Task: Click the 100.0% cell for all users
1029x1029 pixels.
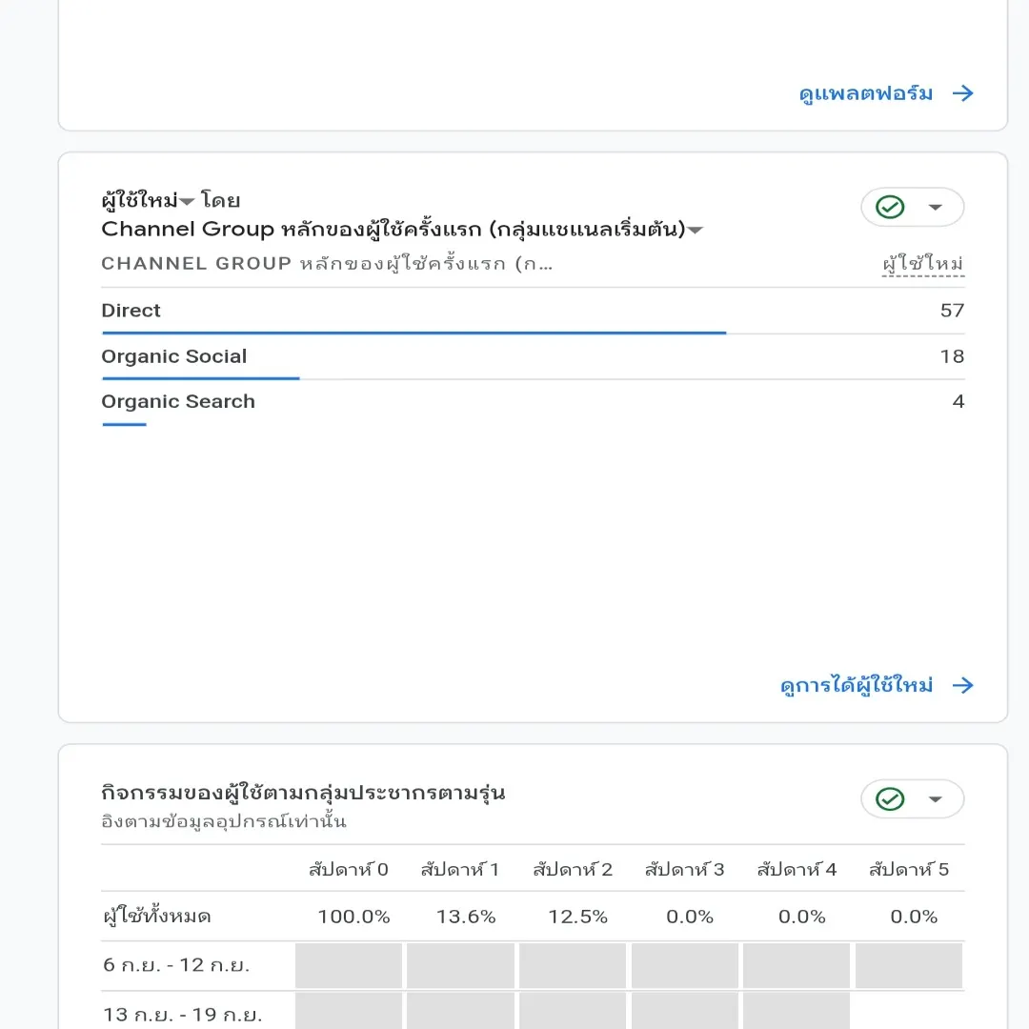Action: click(353, 917)
